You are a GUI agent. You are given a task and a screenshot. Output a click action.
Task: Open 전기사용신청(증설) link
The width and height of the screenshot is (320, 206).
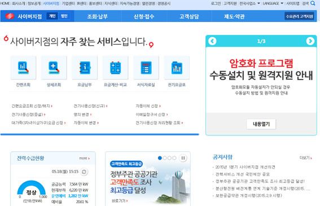pos(28,115)
